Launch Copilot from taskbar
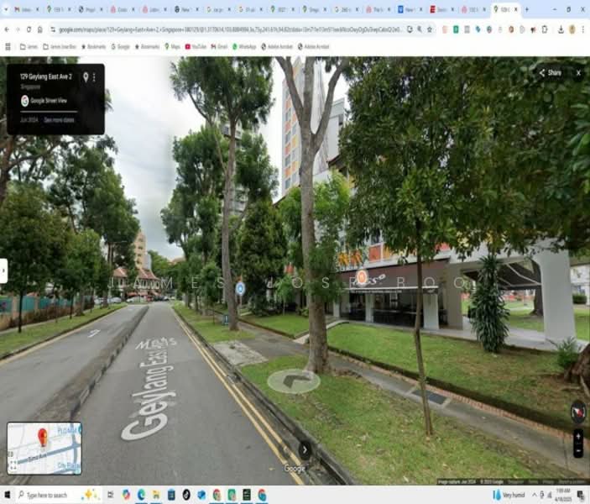Image resolution: width=590 pixels, height=504 pixels. [126, 495]
